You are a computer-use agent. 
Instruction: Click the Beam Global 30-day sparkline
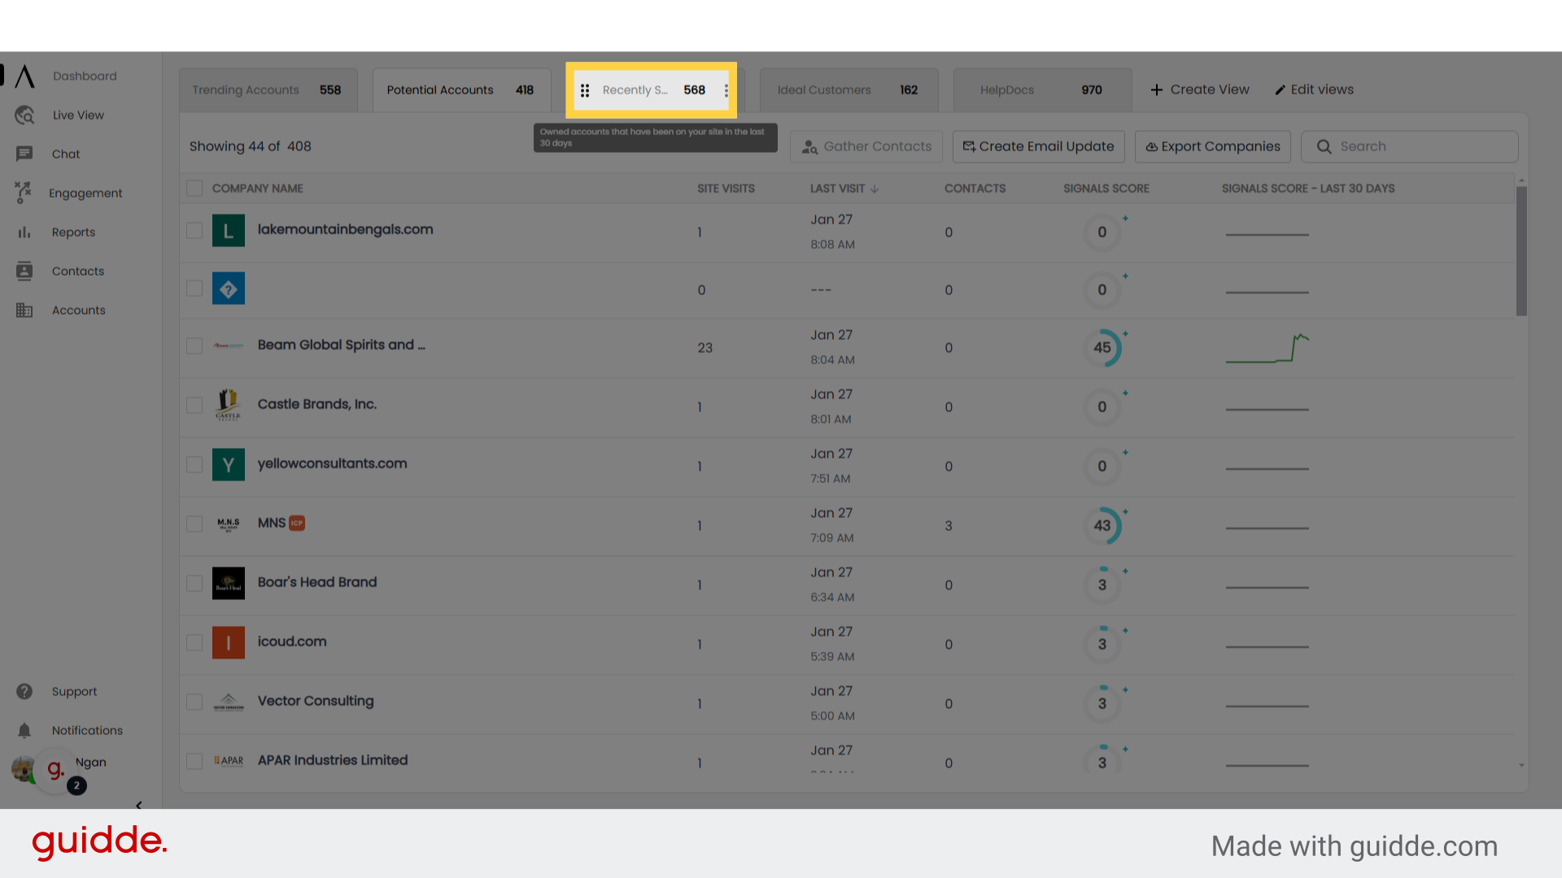point(1267,348)
